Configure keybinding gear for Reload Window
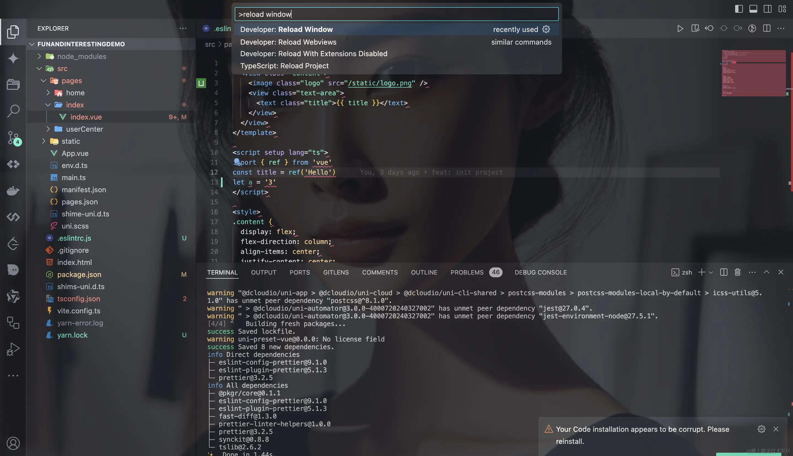 (x=546, y=29)
